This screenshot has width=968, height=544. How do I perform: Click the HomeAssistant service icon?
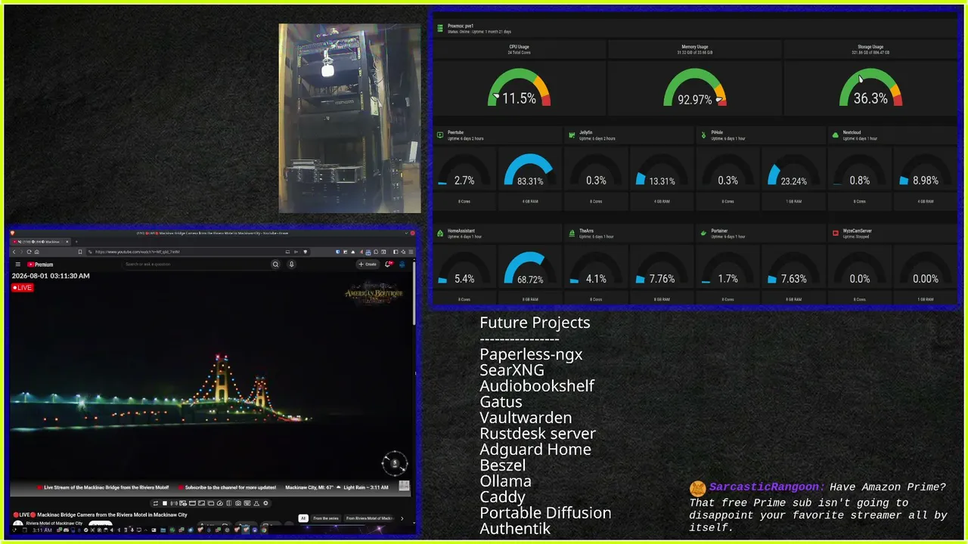pos(440,233)
